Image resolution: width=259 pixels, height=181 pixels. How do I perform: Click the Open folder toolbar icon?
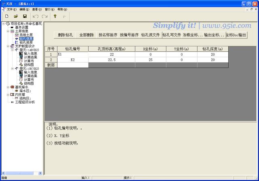pyautogui.click(x=16, y=16)
